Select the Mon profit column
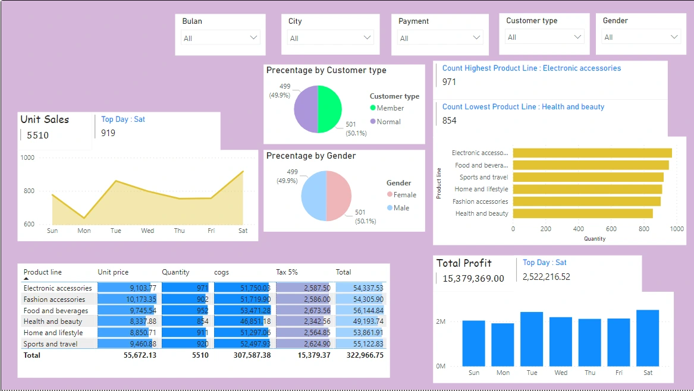Viewport: 694px width, 391px height. click(503, 345)
